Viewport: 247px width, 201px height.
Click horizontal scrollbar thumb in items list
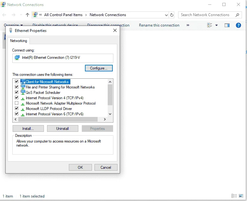tap(58, 119)
